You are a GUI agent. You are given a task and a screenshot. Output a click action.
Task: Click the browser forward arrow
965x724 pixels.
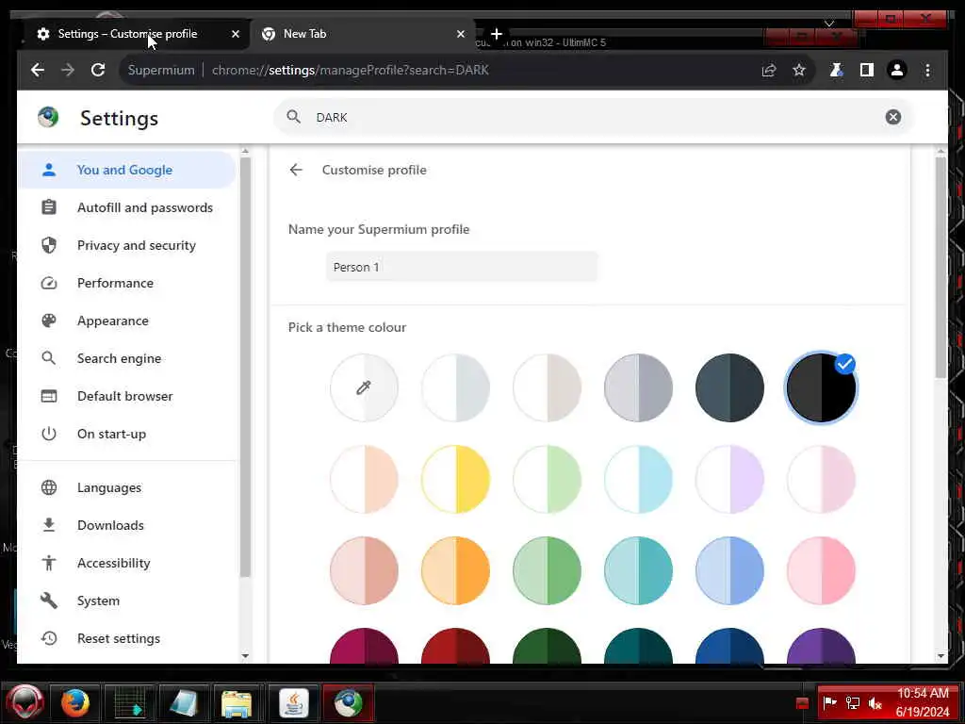click(68, 70)
